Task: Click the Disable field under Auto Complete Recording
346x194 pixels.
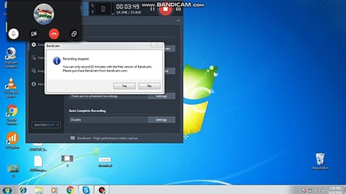Action: pyautogui.click(x=108, y=120)
